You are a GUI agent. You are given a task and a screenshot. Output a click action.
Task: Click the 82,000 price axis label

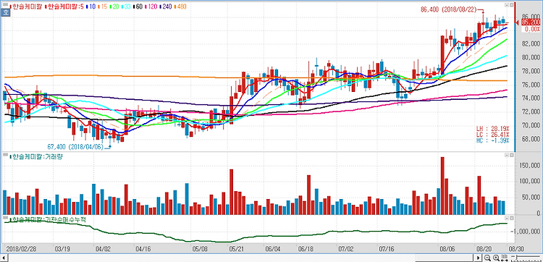pos(531,43)
